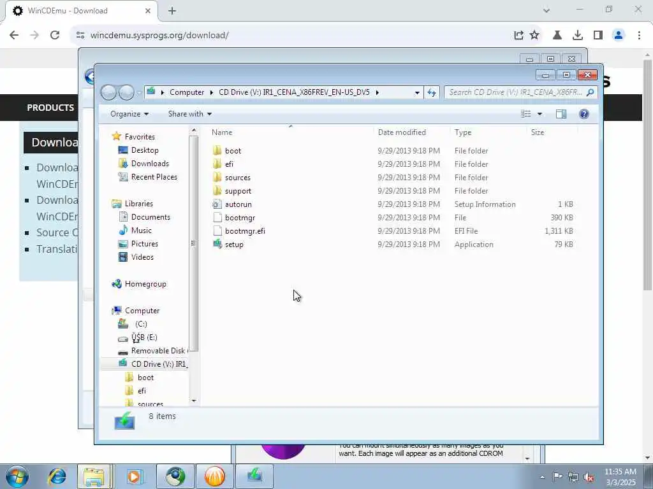Image resolution: width=653 pixels, height=489 pixels.
Task: Click WinCDEmu taskbar icon
Action: 254,476
